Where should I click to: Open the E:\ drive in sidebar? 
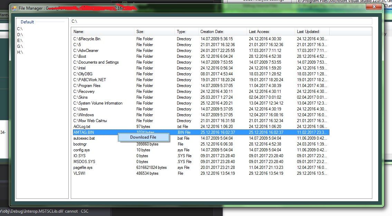pos(20,41)
